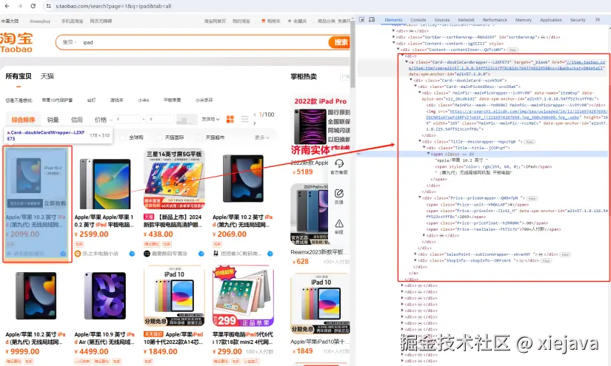Toggle the DevTools device toolbar icon
Screen dimensions: 611x366
(x=372, y=19)
